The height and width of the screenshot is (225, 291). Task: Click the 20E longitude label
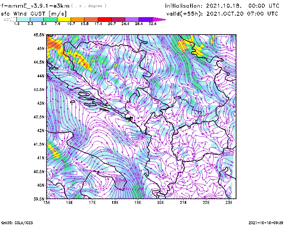click(160, 202)
